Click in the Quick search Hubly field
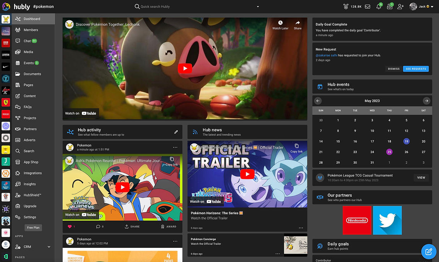The width and height of the screenshot is (439, 262). coord(196,7)
